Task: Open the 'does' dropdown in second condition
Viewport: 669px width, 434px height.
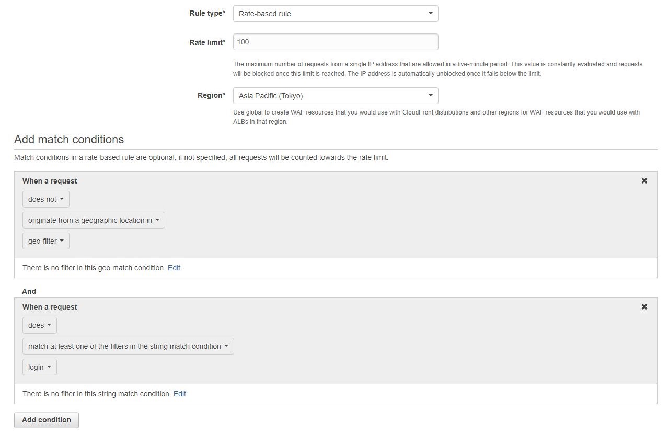Action: point(39,325)
